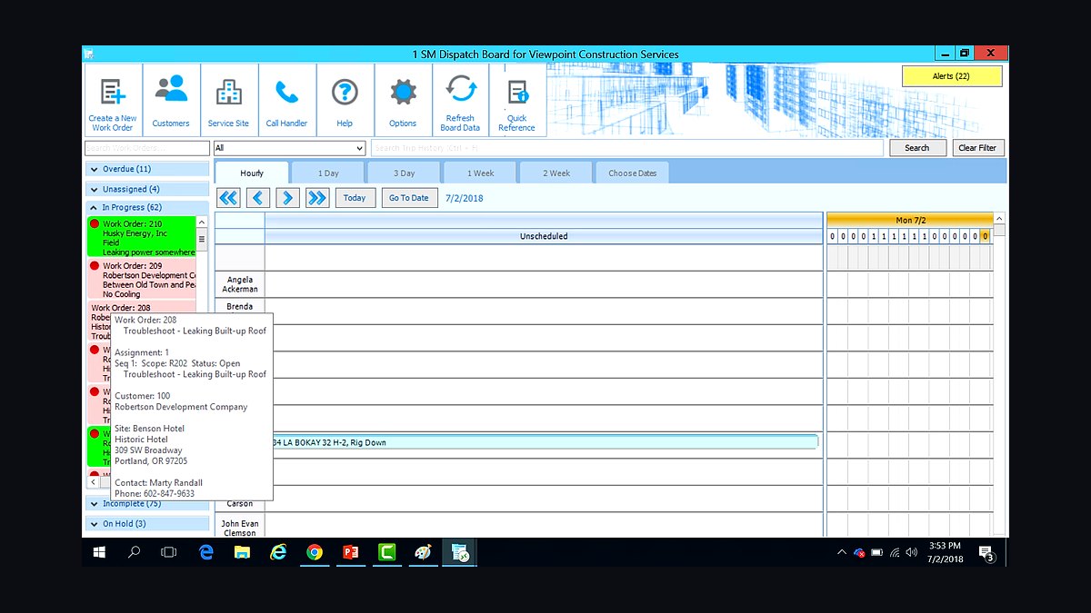Viewport: 1091px width, 613px height.
Task: Jump back with double-left arrow button
Action: coord(228,198)
